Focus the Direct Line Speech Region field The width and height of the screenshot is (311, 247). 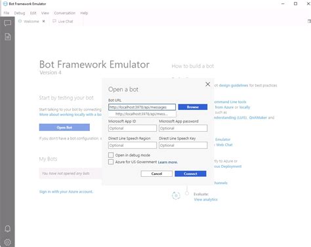click(133, 145)
